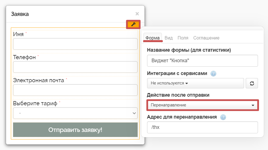Focus the Телефон input field
The width and height of the screenshot is (268, 150).
point(75,67)
